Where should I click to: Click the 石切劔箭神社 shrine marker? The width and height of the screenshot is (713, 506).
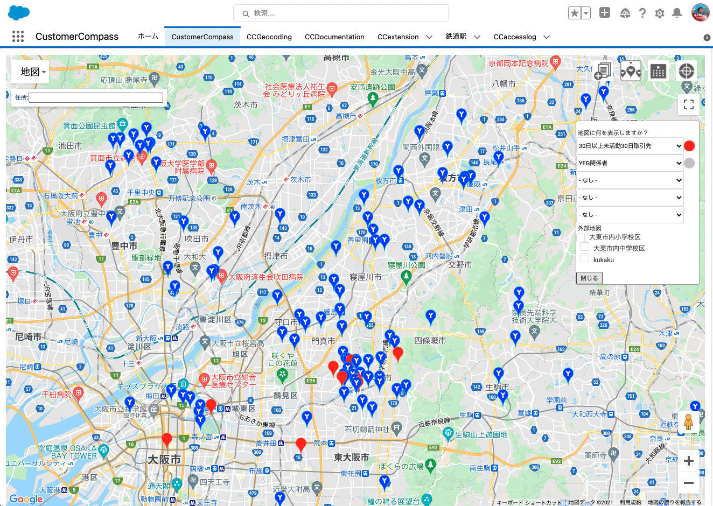397,428
